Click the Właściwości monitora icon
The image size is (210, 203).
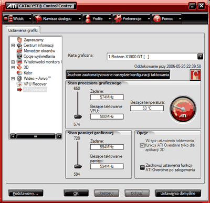[x=19, y=62]
